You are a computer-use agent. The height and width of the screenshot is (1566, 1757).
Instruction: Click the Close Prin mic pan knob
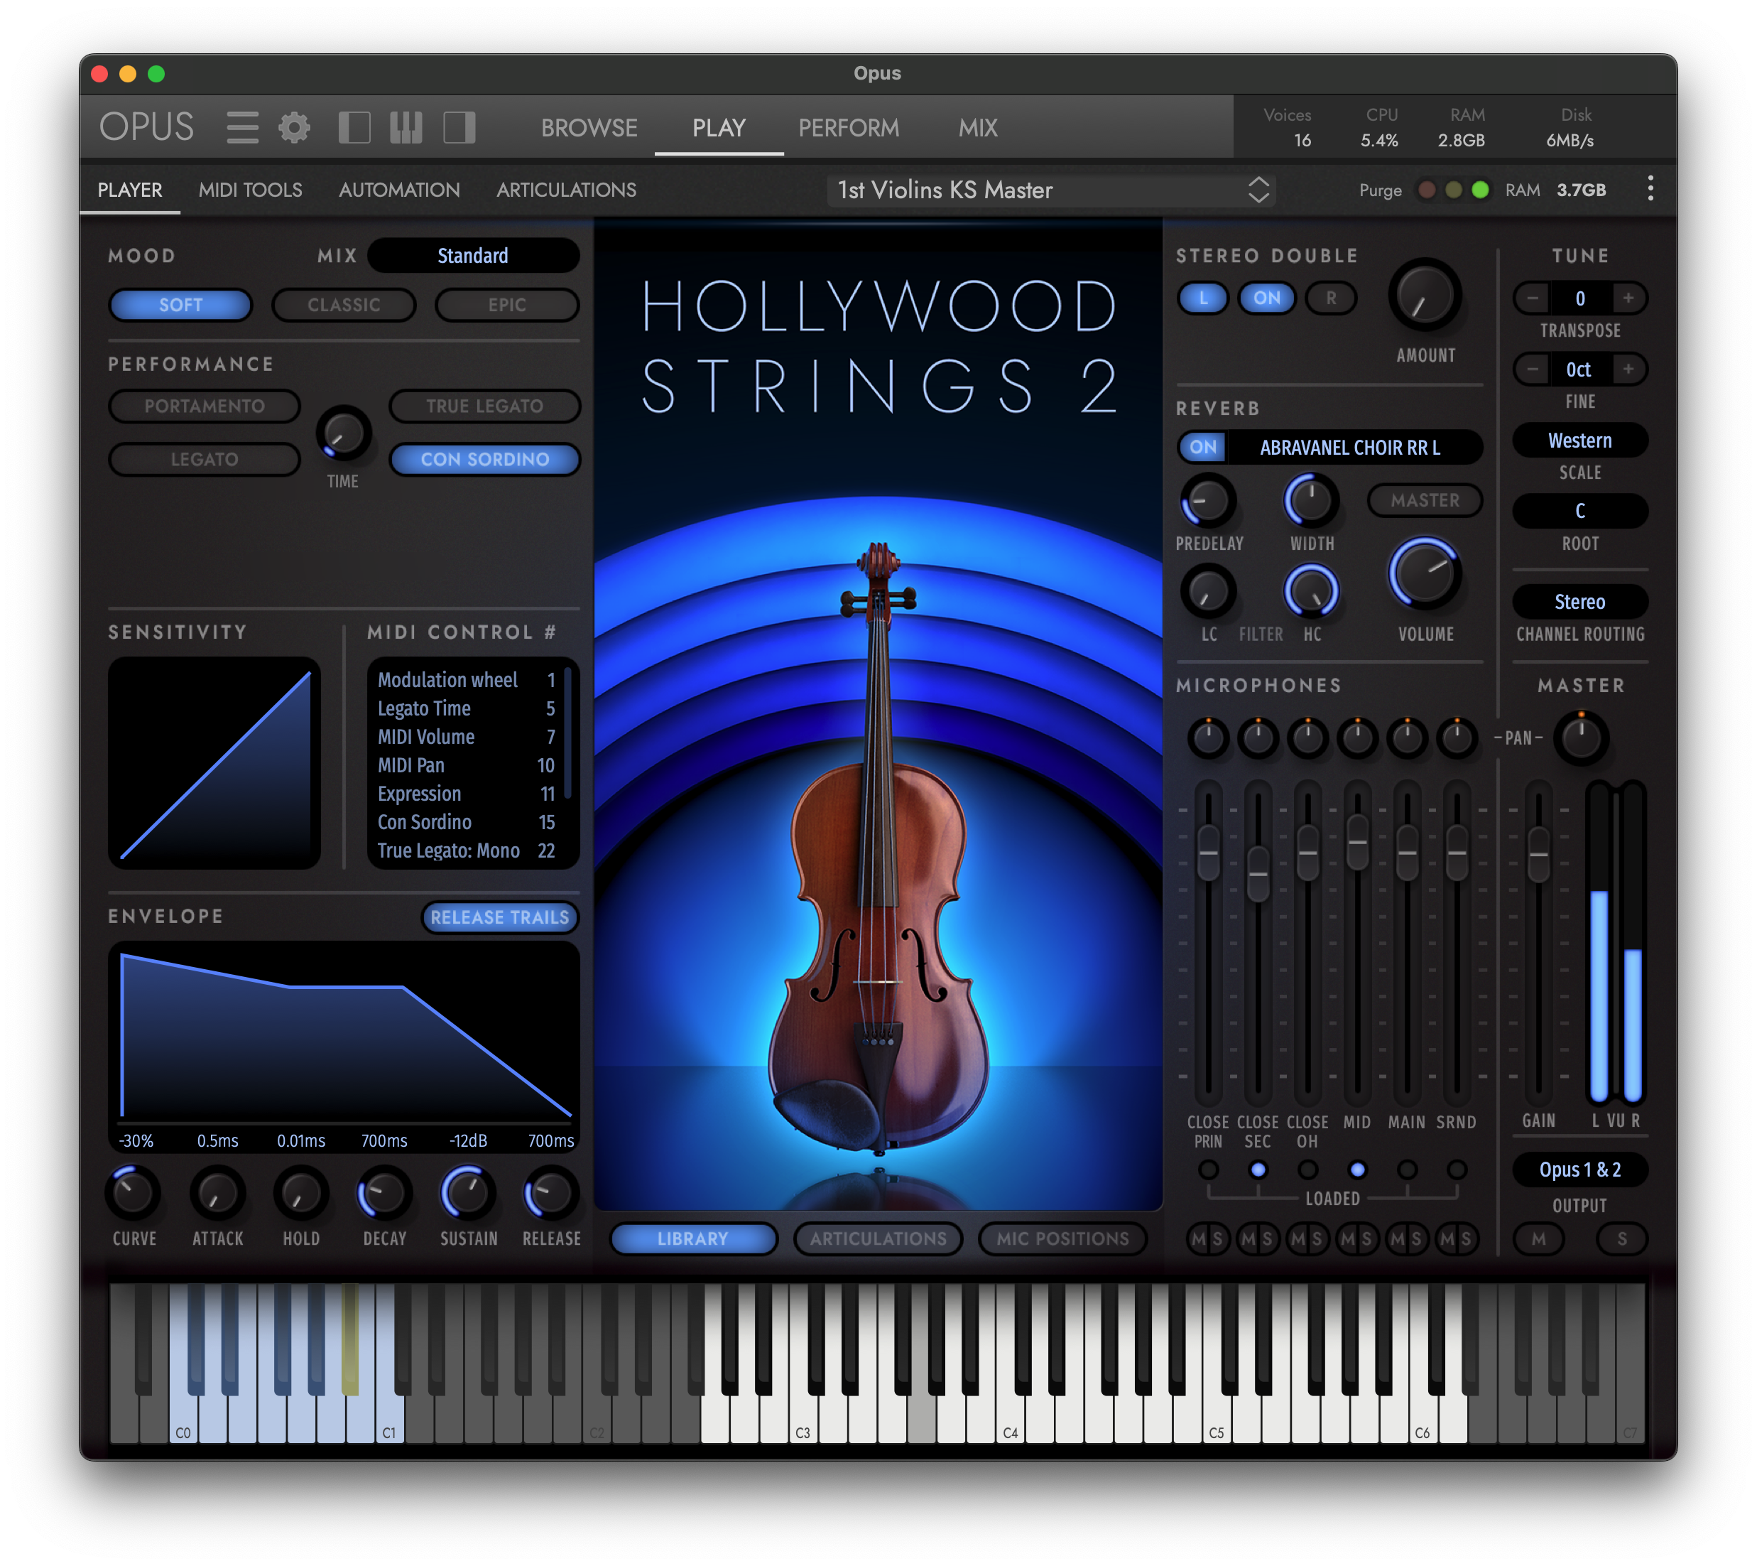click(x=1208, y=738)
